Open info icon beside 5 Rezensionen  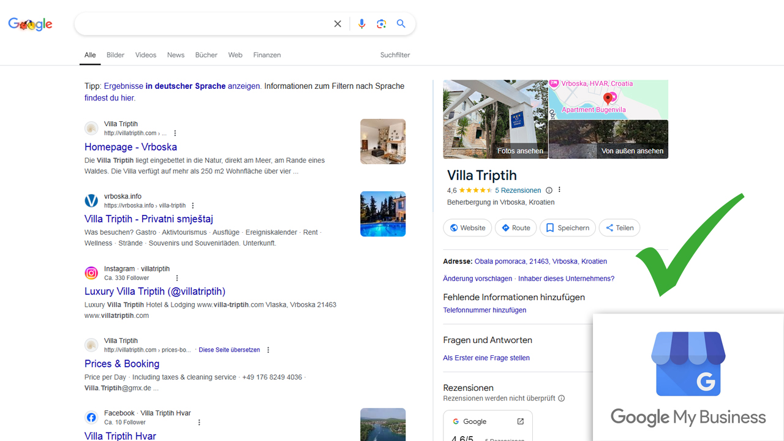coord(549,190)
